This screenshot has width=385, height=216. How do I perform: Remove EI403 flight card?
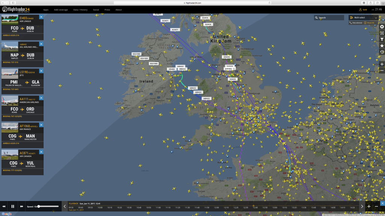41,17
